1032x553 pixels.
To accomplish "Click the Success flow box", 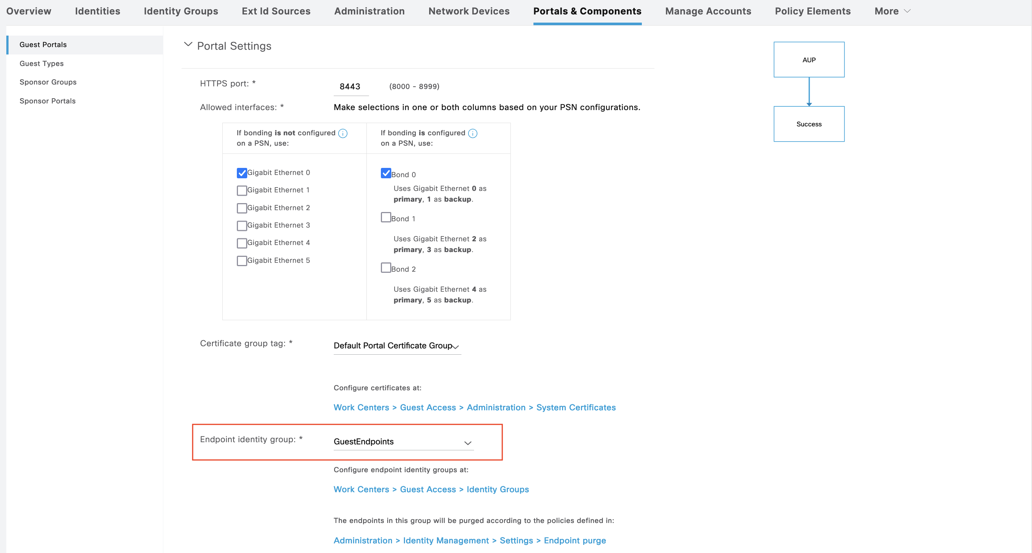I will coord(809,124).
